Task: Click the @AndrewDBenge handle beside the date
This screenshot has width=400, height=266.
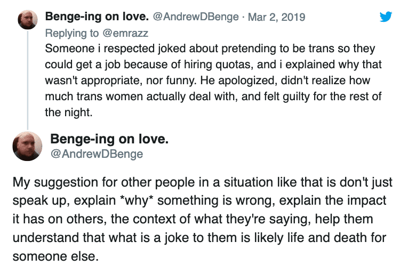Action: point(196,17)
